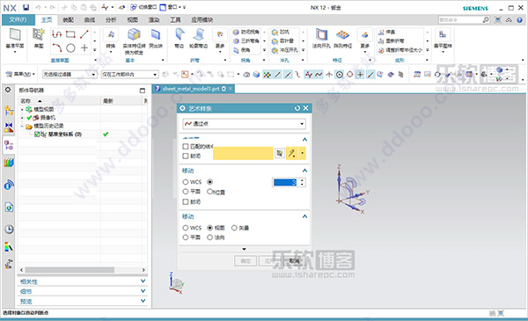Click the 基准平面 datum plane icon

[x=15, y=34]
